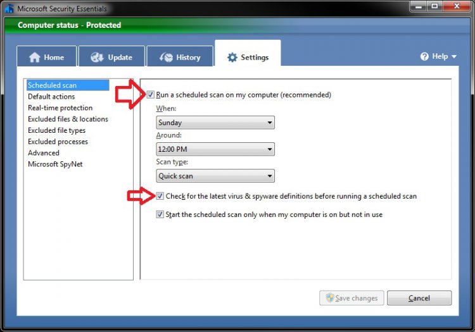Viewport: 475px width, 332px height.
Task: Click the globe icon on Update tab
Action: [x=98, y=57]
